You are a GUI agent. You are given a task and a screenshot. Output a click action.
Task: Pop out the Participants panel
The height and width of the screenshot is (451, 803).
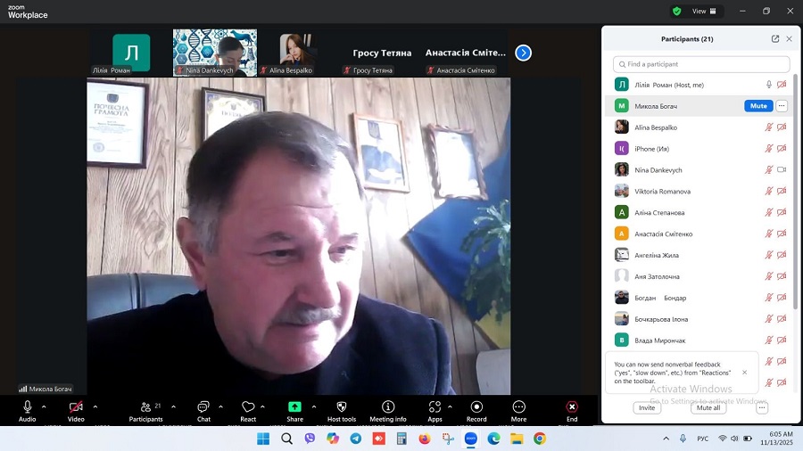click(x=775, y=39)
